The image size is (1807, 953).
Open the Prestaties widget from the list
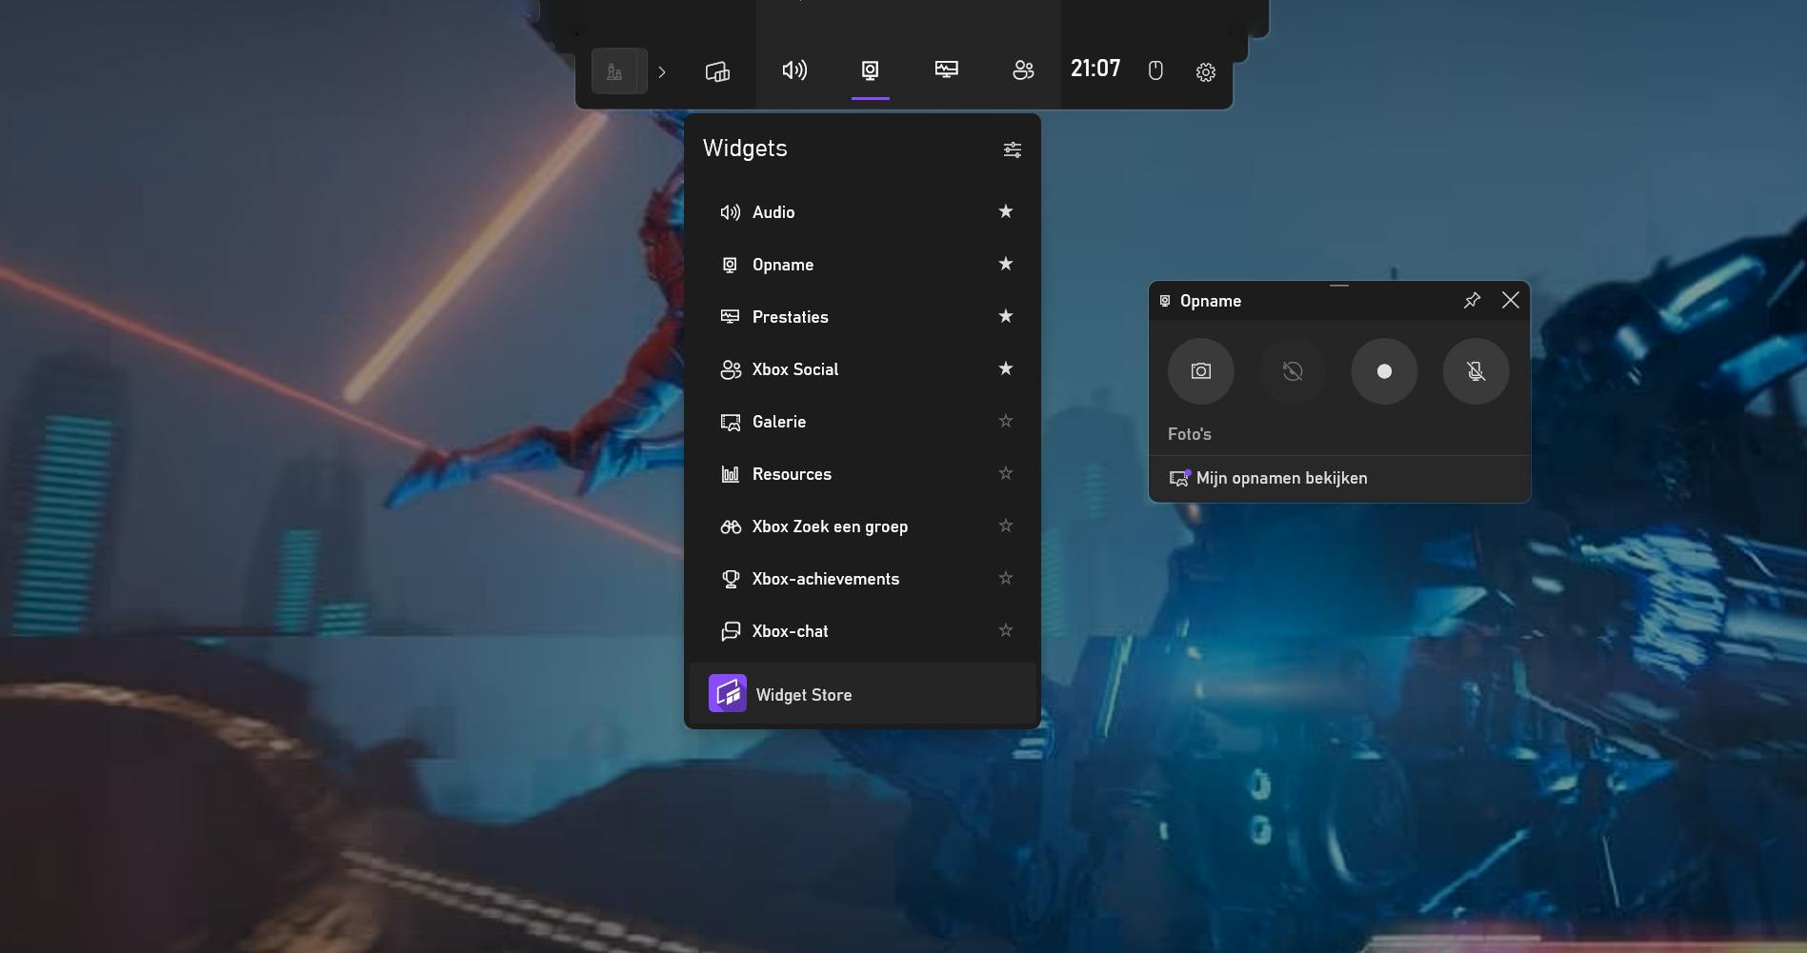pos(862,317)
